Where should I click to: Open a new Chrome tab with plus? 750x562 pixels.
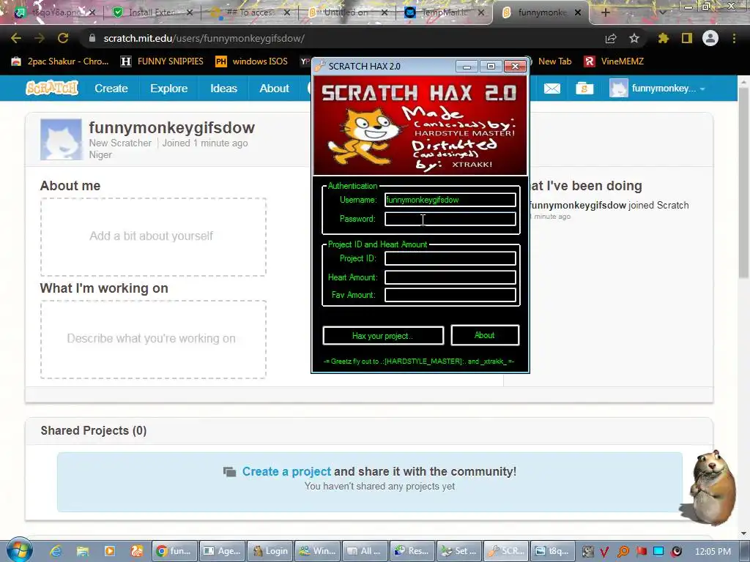click(605, 12)
